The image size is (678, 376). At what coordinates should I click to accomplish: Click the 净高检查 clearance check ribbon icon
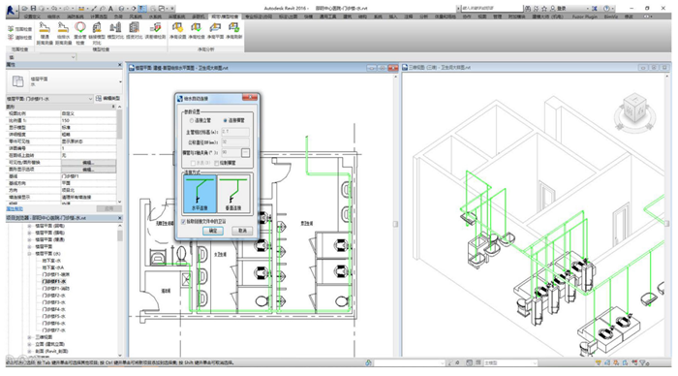click(196, 28)
